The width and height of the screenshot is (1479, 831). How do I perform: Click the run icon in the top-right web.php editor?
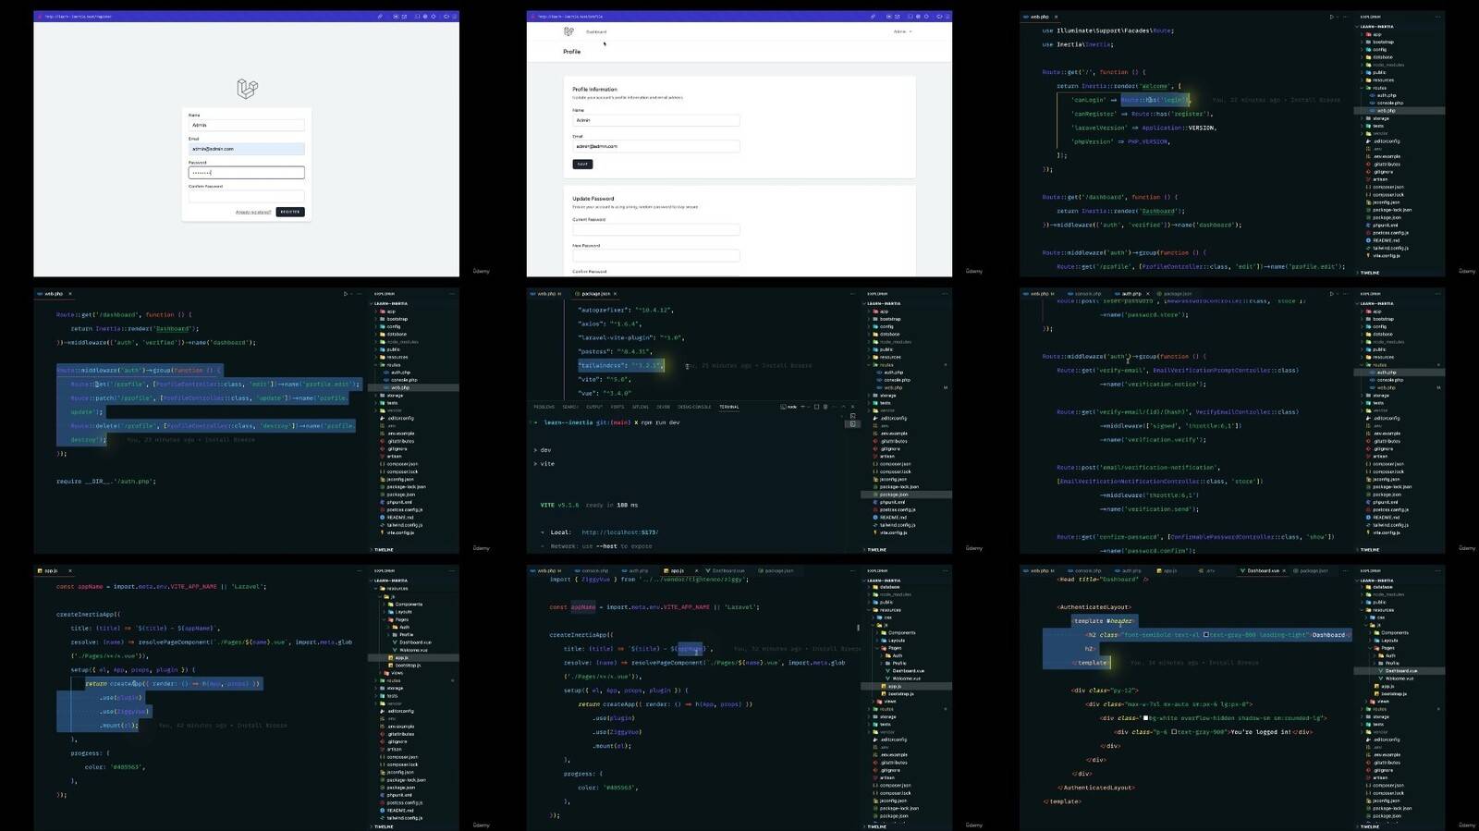click(1331, 17)
